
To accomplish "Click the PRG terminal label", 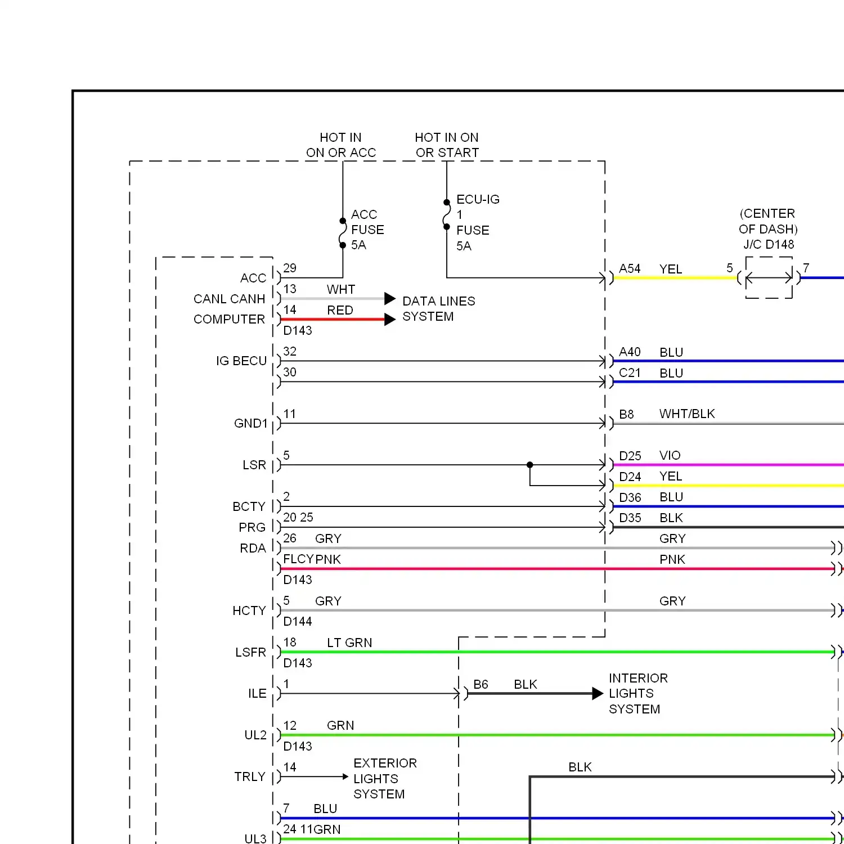I will tap(252, 527).
